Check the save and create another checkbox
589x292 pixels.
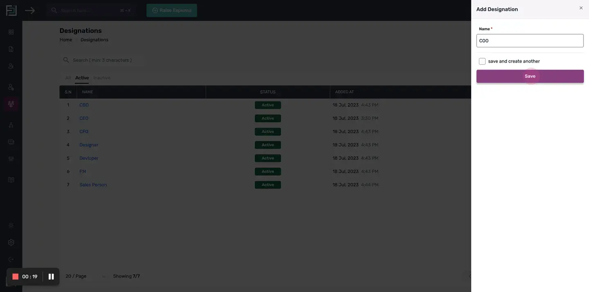coord(482,61)
